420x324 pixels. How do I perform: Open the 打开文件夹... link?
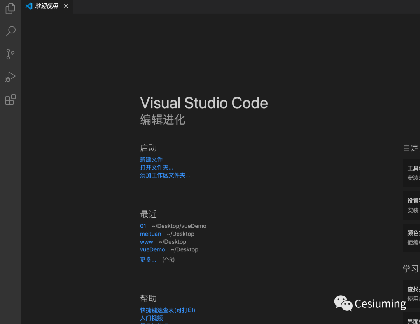[156, 167]
